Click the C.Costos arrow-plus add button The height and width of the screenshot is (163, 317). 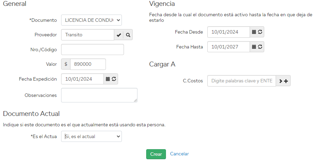pos(283,81)
